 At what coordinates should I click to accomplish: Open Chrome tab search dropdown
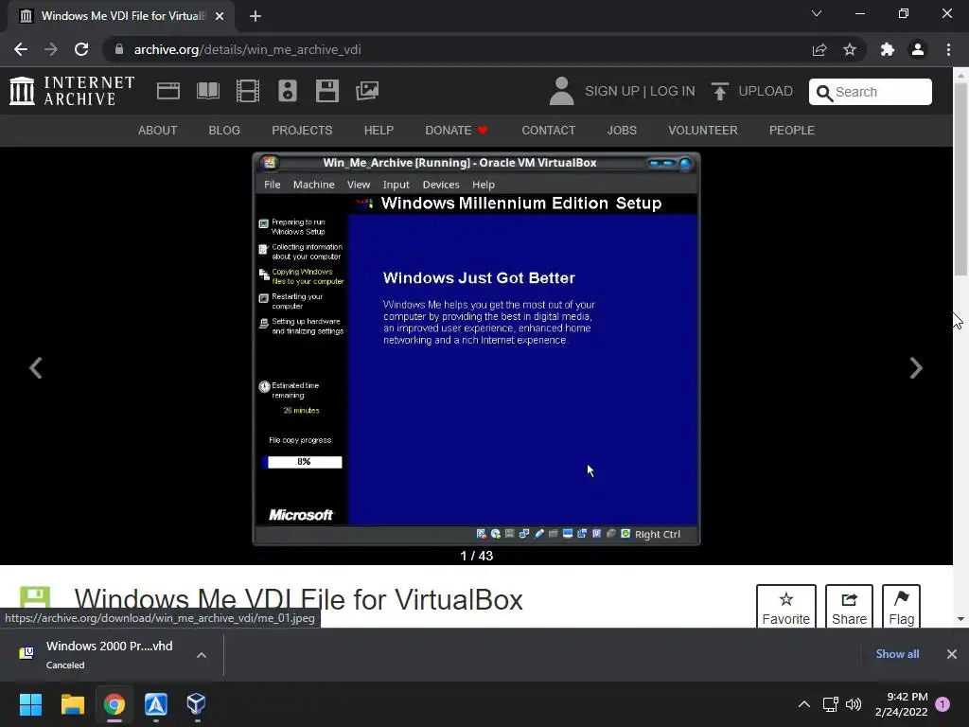817,13
